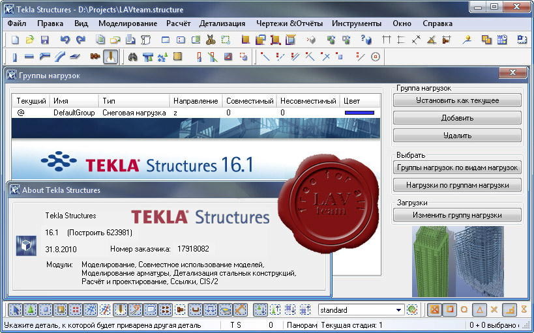Viewport: 534px width, 333px height.
Task: Click the building model thumbnail image
Action: pyautogui.click(x=458, y=261)
